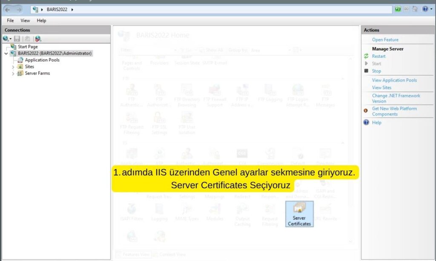Screen dimensions: 436x261
Task: Select Sites in Connections tree
Action: click(x=29, y=67)
